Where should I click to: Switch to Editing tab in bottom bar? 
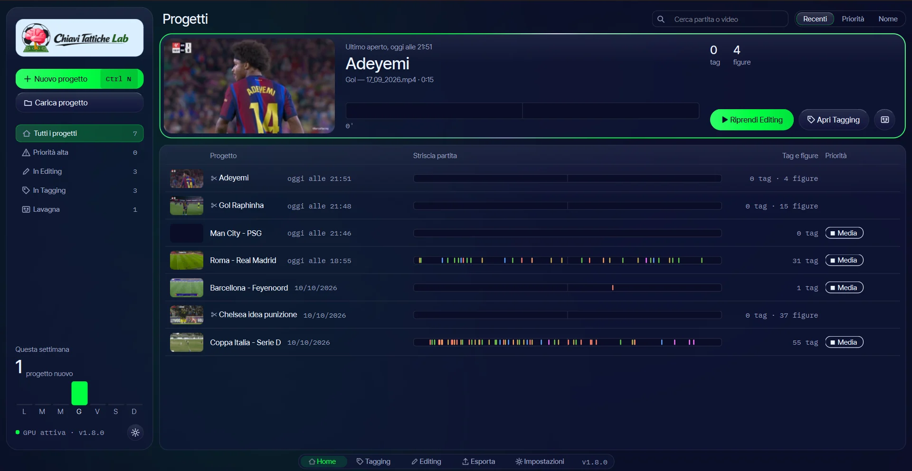427,462
